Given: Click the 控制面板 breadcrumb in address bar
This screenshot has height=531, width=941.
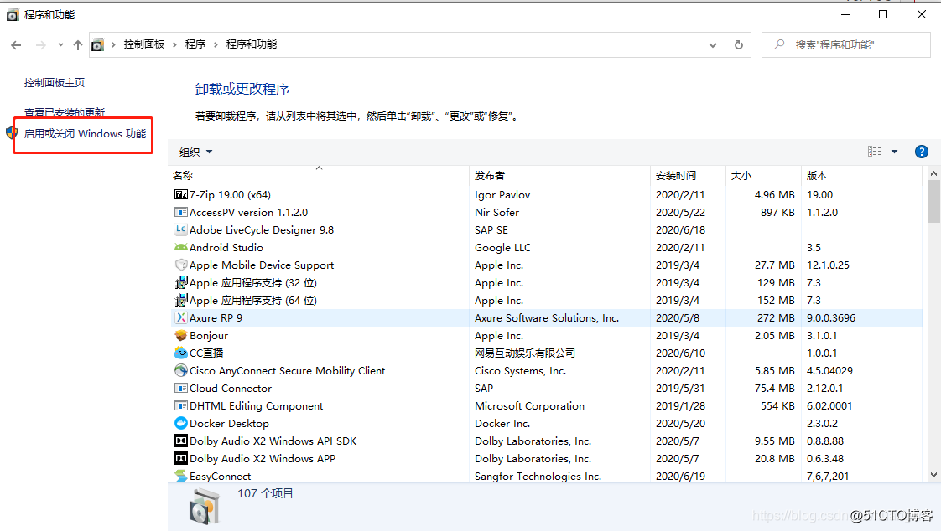Looking at the screenshot, I should click(x=144, y=44).
